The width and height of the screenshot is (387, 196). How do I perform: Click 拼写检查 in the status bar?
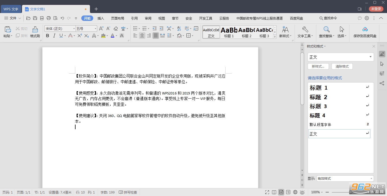tap(128, 192)
